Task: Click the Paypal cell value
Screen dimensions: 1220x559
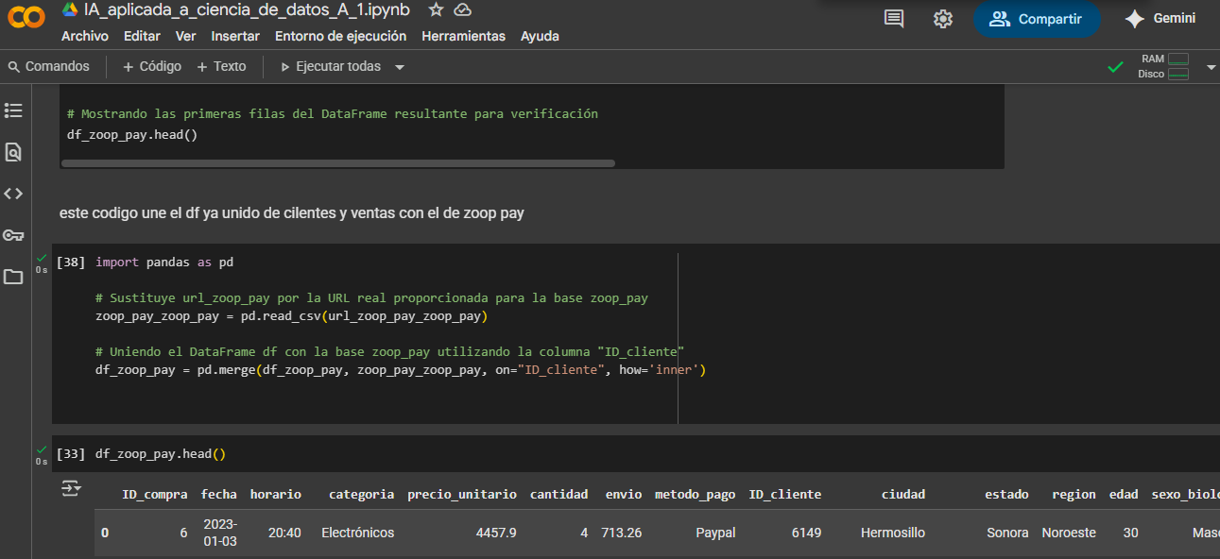Action: [x=715, y=533]
